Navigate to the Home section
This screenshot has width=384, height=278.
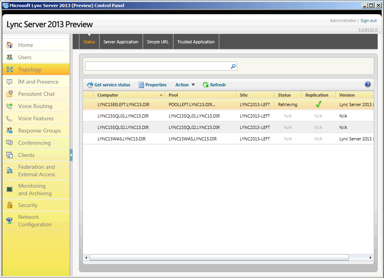(x=26, y=45)
